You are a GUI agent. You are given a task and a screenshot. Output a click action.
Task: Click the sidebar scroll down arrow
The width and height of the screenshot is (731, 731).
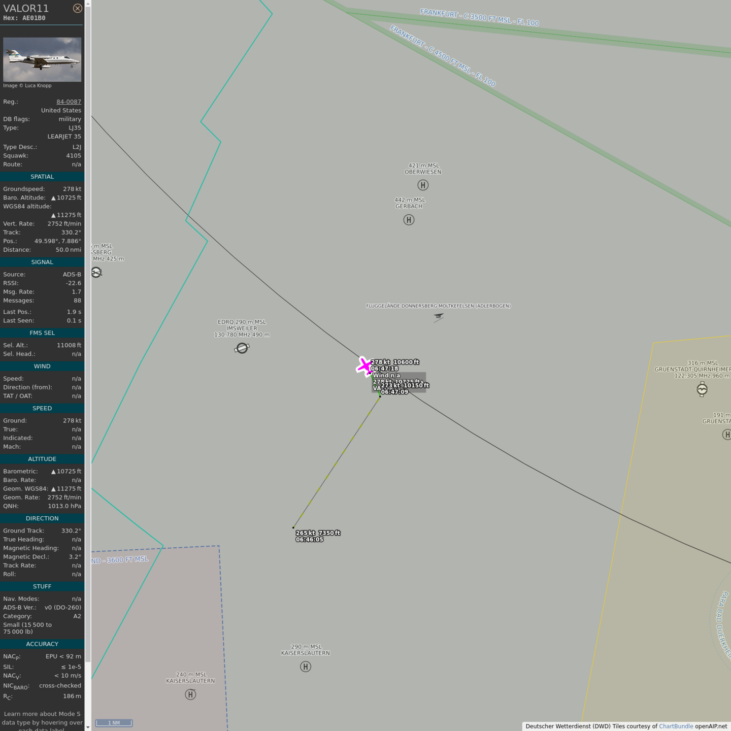88,727
